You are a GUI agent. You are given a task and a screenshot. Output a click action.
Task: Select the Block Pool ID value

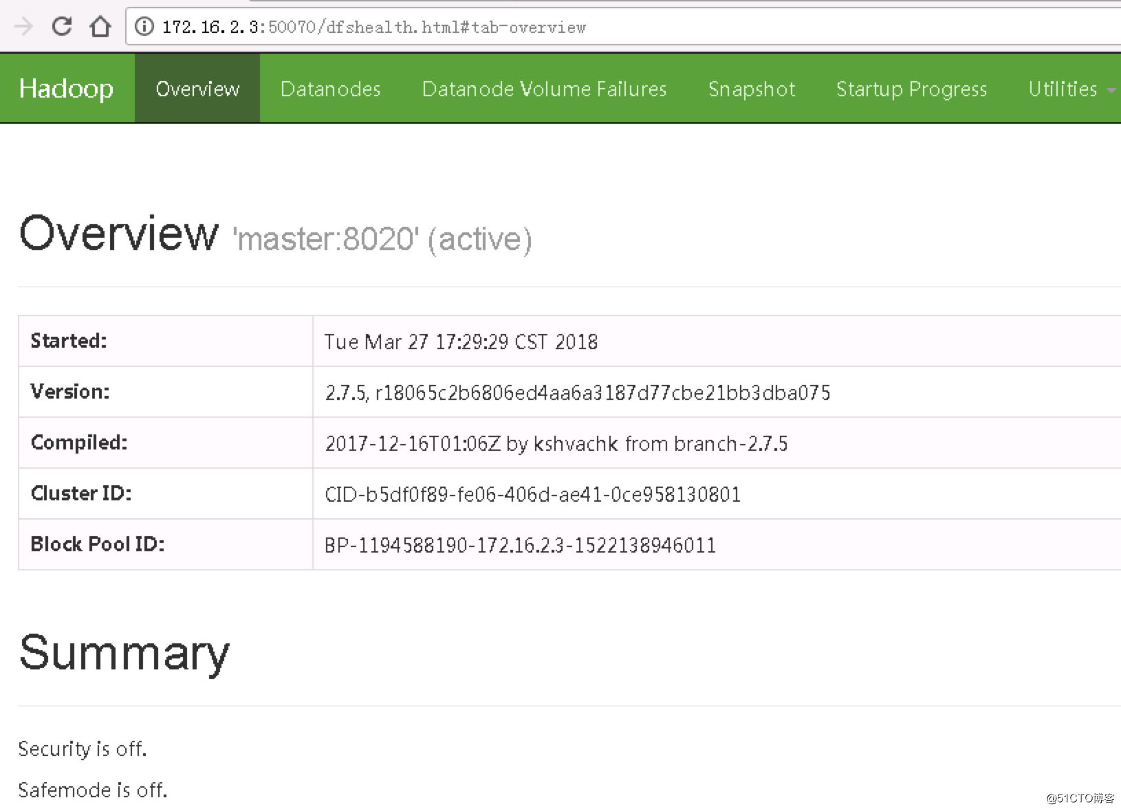tap(520, 545)
